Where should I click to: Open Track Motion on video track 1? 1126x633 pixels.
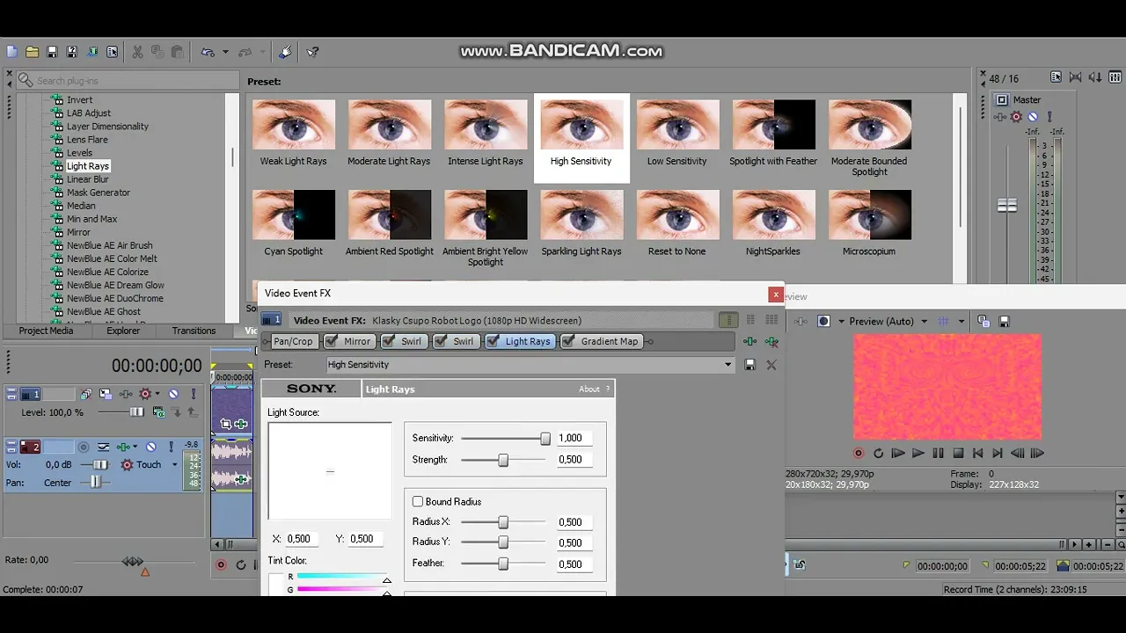pos(106,395)
